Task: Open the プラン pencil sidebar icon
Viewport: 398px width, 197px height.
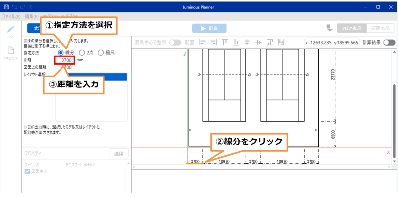Action: point(11,31)
